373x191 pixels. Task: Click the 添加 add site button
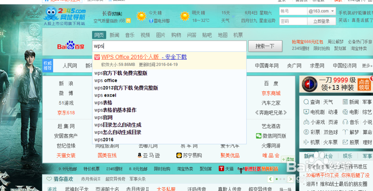tap(288, 159)
